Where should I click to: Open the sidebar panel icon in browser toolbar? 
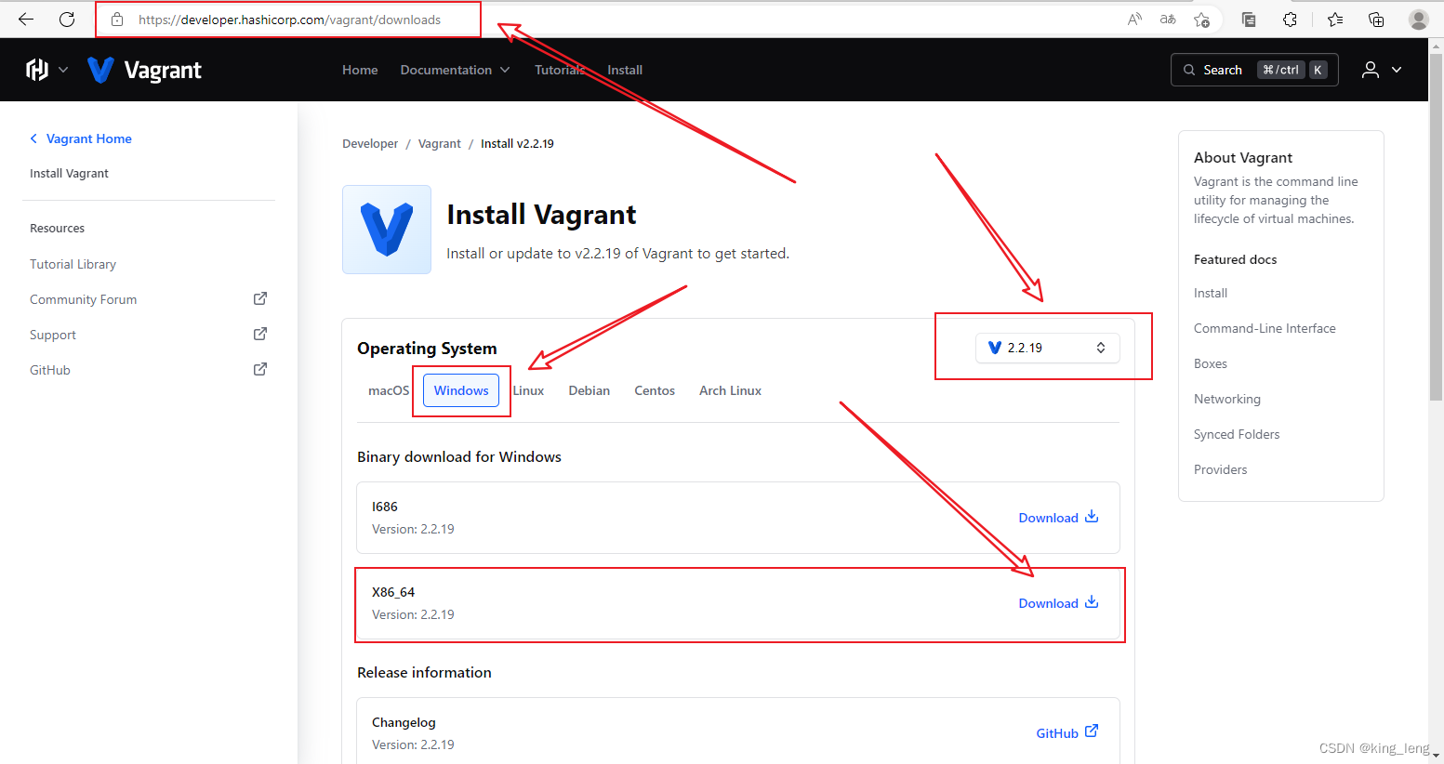(1249, 20)
